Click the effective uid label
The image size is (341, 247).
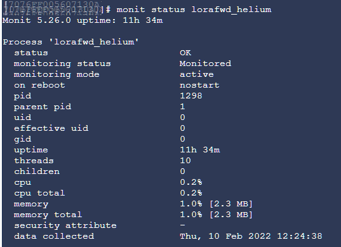(x=51, y=128)
